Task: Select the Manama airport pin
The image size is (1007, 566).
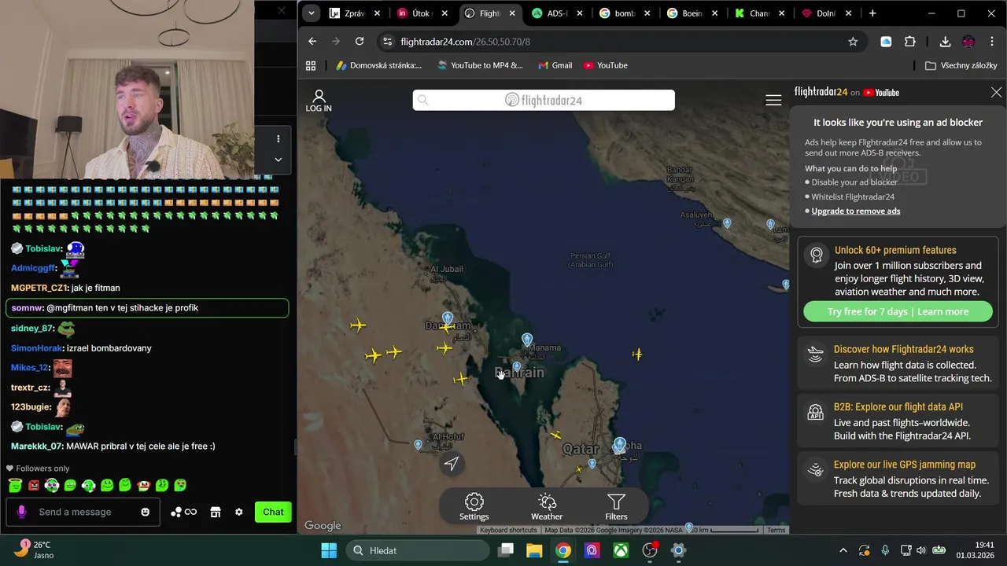Action: coord(527,340)
